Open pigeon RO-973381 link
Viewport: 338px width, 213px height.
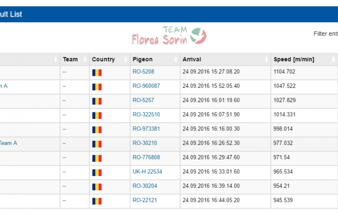(146, 128)
